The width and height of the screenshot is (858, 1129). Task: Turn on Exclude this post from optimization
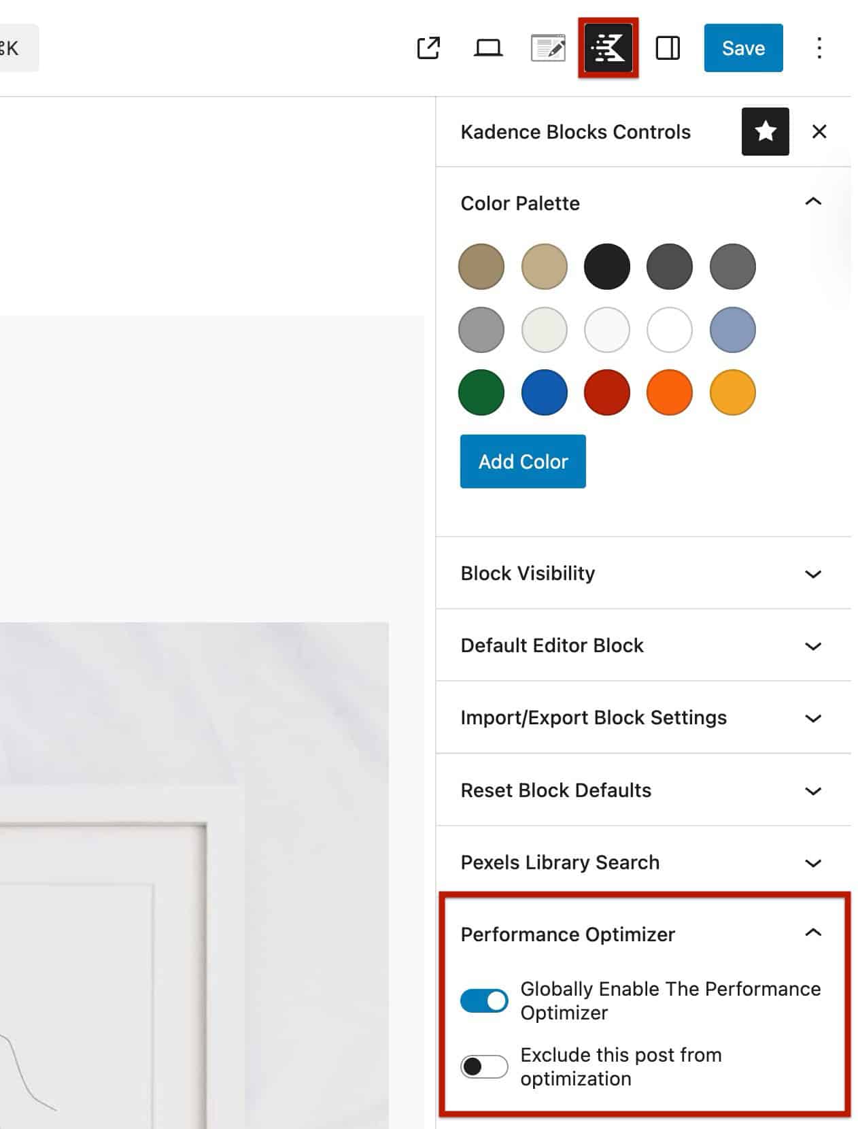pyautogui.click(x=483, y=1066)
